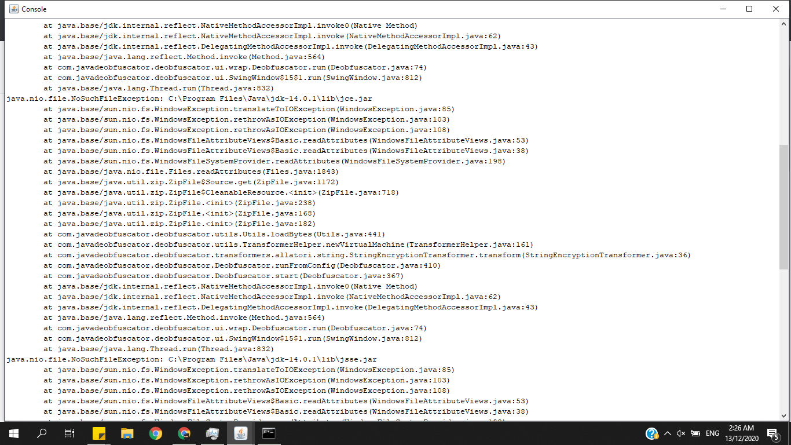
Task: Launch Google Chrome from the taskbar
Action: click(x=155, y=433)
